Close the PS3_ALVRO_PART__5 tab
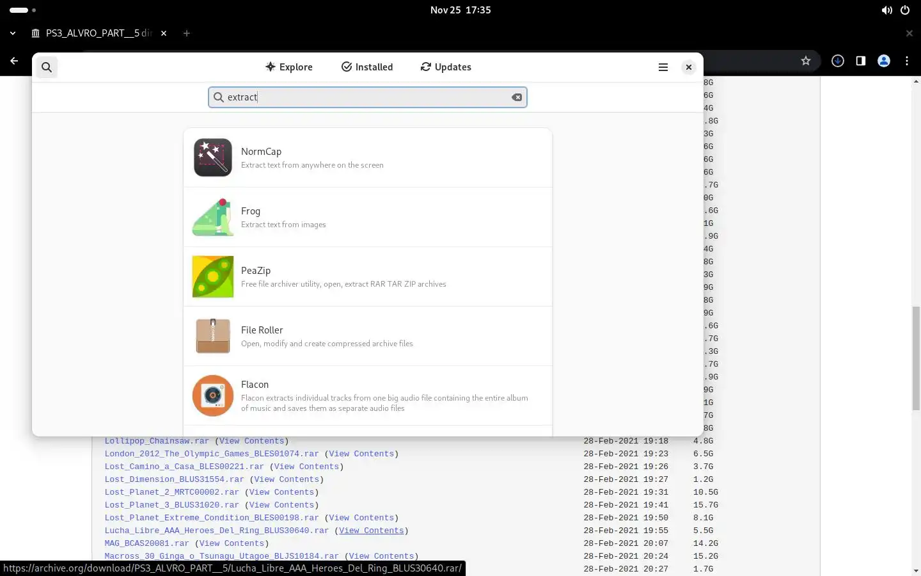The image size is (921, 576). 164,33
